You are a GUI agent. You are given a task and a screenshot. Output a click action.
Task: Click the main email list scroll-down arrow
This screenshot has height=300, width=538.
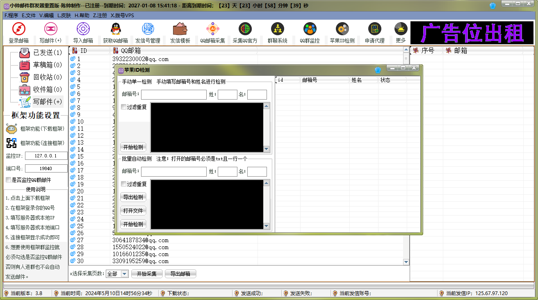click(x=406, y=262)
